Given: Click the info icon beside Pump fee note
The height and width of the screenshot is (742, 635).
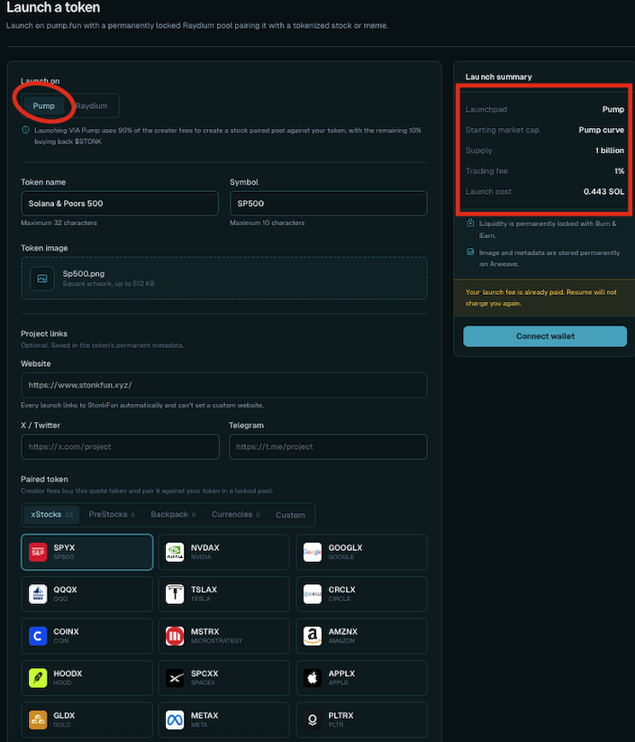Looking at the screenshot, I should [x=25, y=130].
